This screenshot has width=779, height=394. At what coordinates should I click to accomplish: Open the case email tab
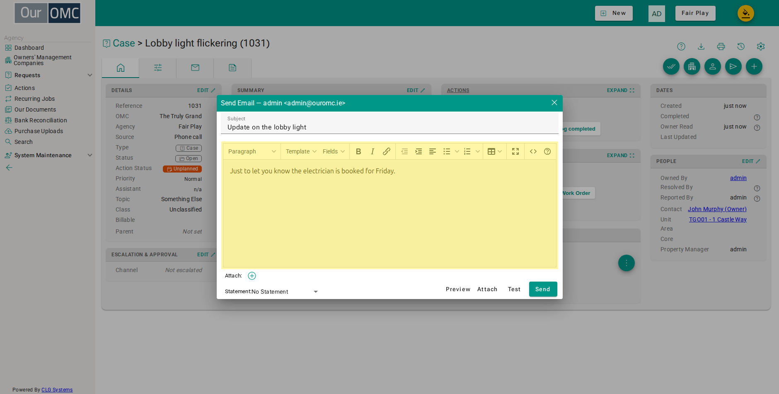pyautogui.click(x=195, y=68)
